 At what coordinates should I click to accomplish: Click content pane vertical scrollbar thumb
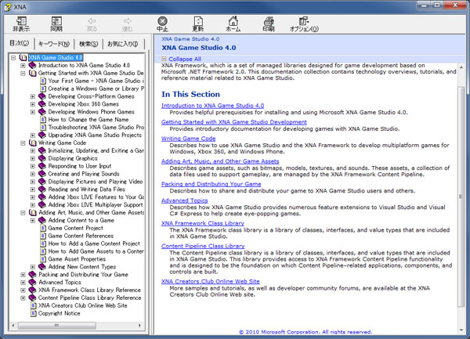pos(461,197)
